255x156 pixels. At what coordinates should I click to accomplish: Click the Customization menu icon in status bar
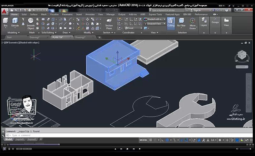pos(251,140)
